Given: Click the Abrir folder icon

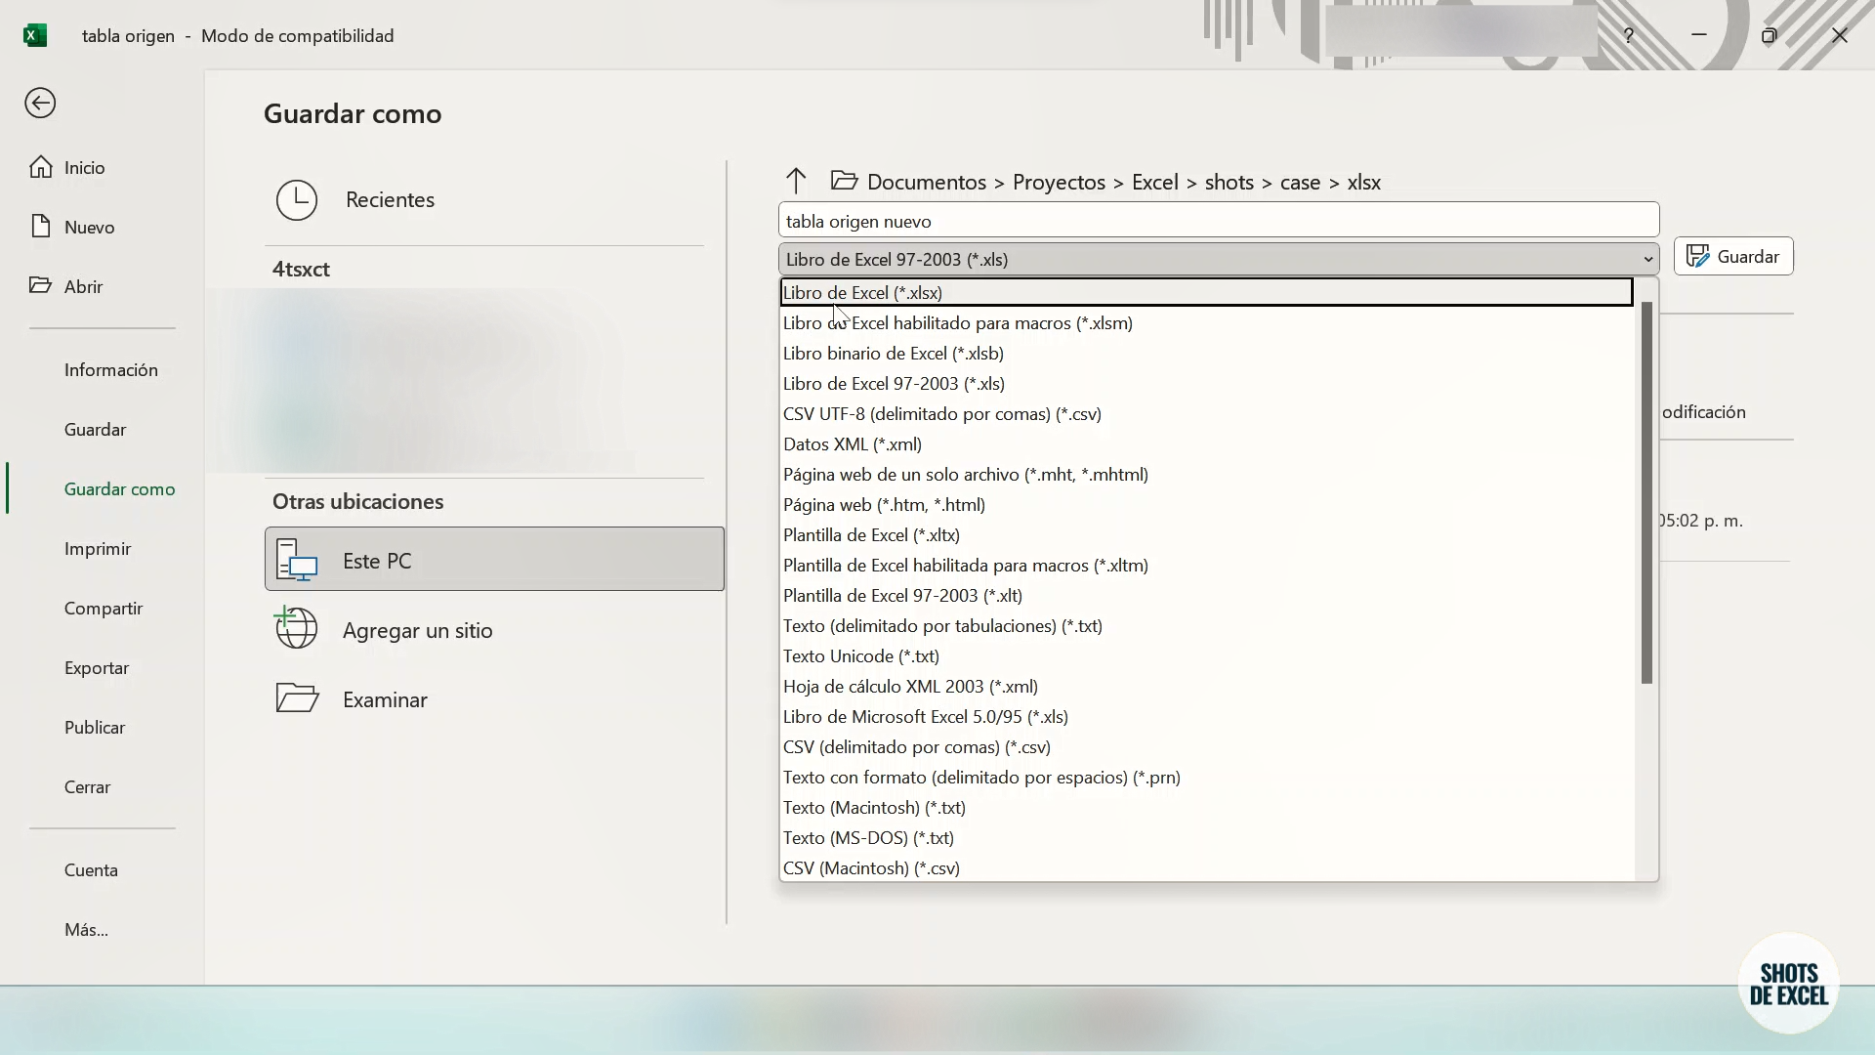Looking at the screenshot, I should (x=40, y=285).
